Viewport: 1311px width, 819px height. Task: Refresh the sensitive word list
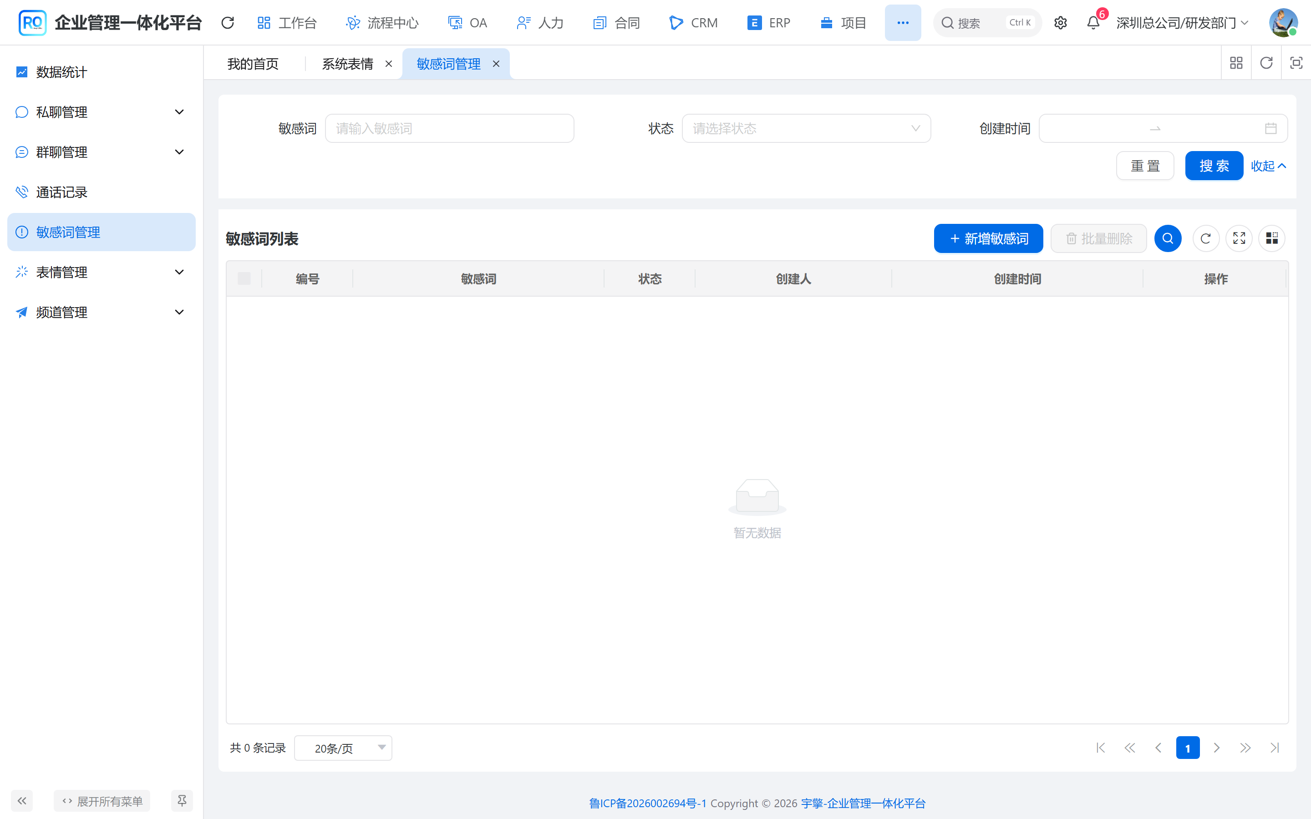pyautogui.click(x=1205, y=238)
